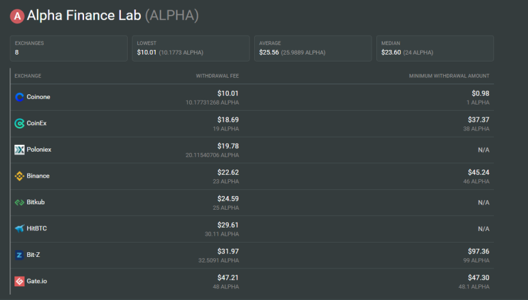Select the 23 ALPHA fee under Binance
This screenshot has width=528, height=300.
225,181
